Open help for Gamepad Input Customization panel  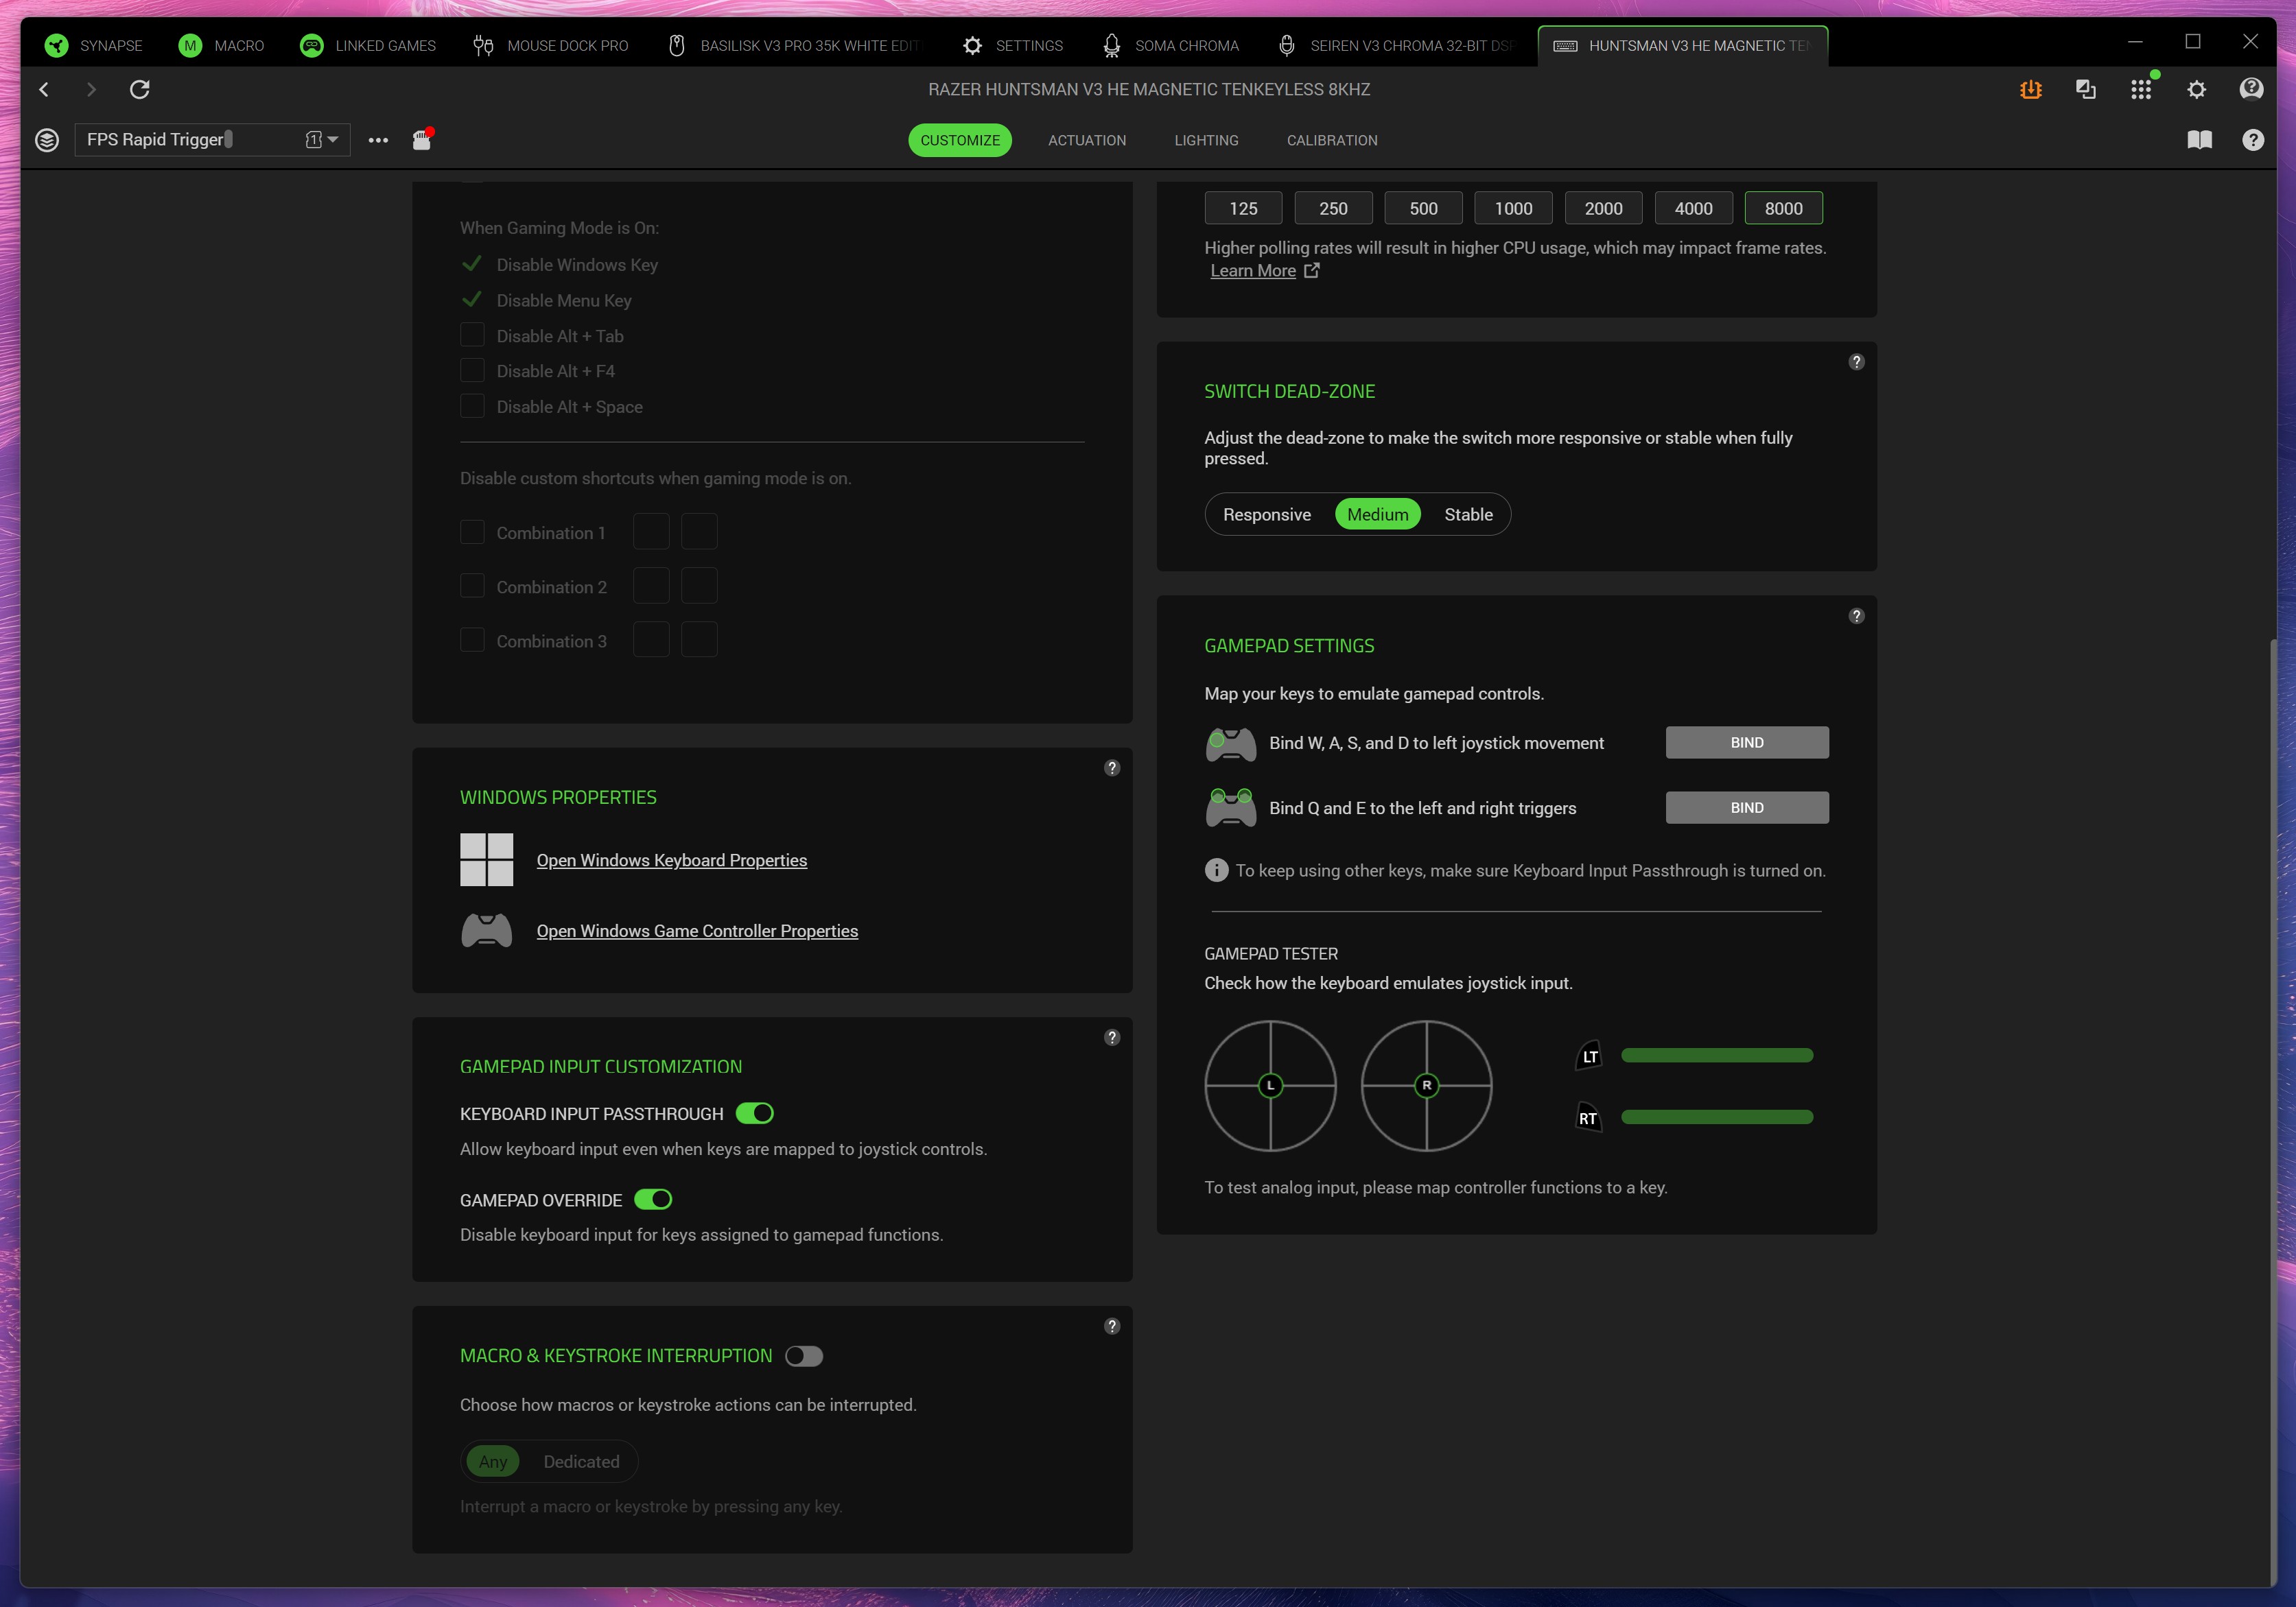pos(1112,1037)
